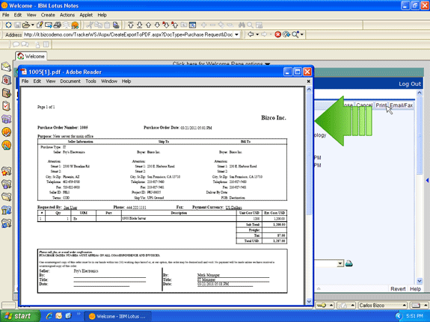Image resolution: width=430 pixels, height=322 pixels.
Task: Close the PDF document with inner X
Action: coord(309,81)
